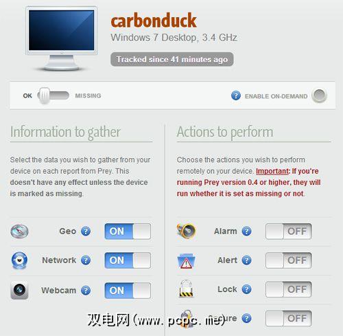Enable the Alarm action toggle
Screen dimensions: 343x336
point(288,232)
